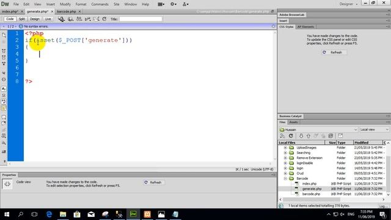This screenshot has width=391, height=220.
Task: Open the Windows Start menu
Action: tap(7, 214)
